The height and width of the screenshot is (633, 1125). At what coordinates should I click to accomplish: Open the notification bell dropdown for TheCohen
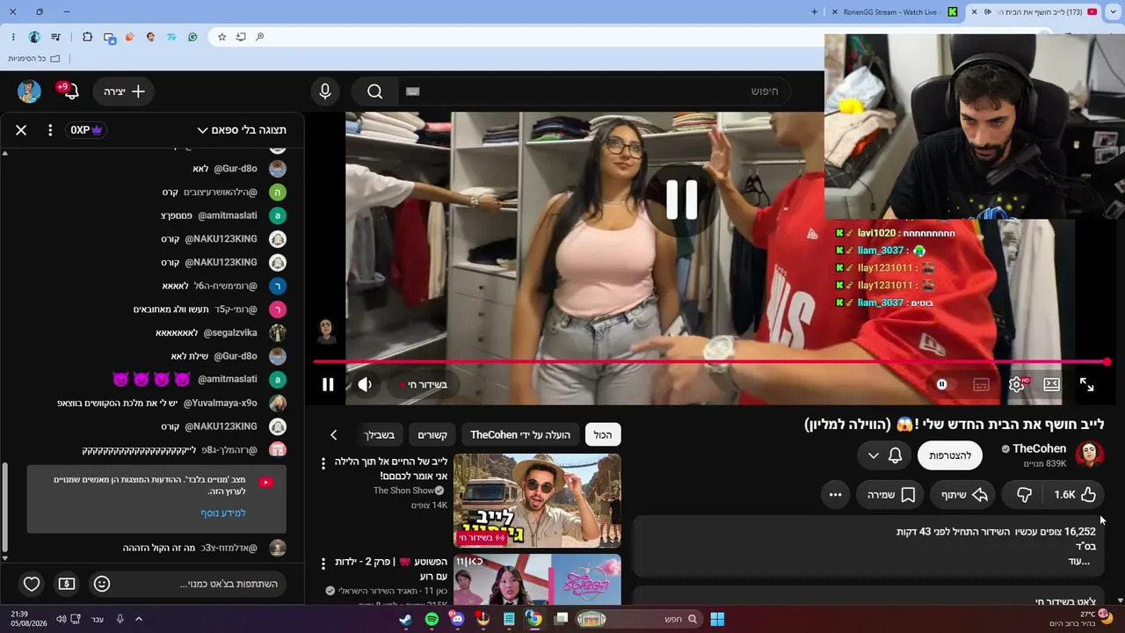click(885, 455)
